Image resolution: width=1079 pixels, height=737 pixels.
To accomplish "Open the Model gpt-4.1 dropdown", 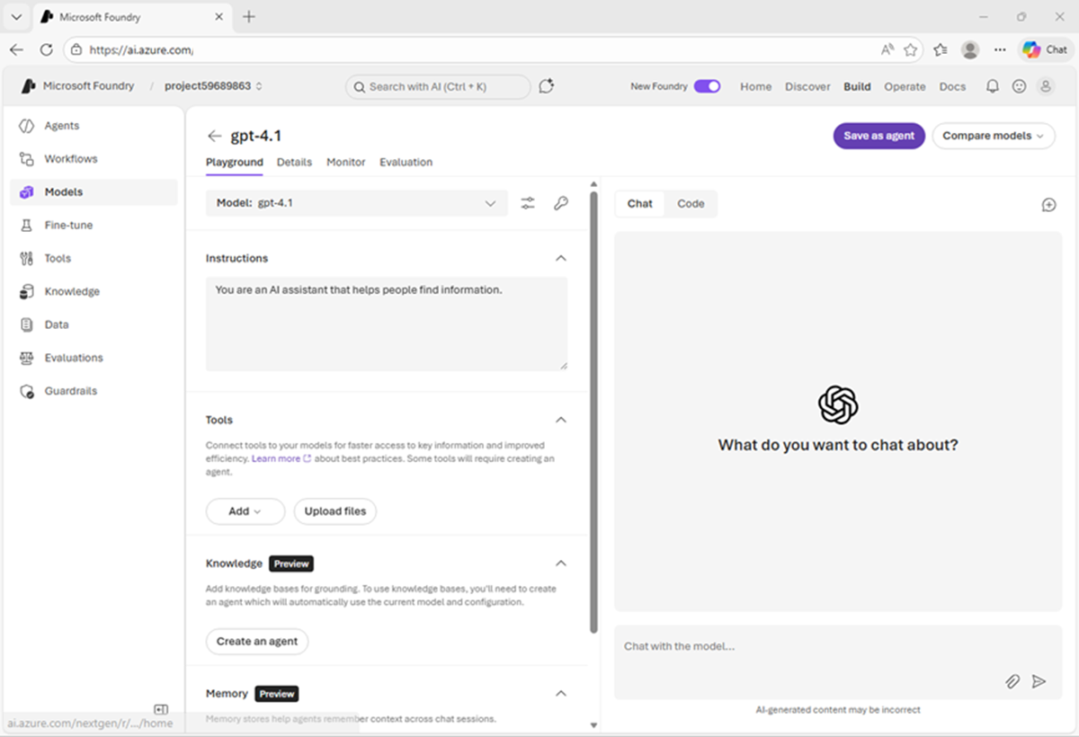I will click(x=356, y=204).
